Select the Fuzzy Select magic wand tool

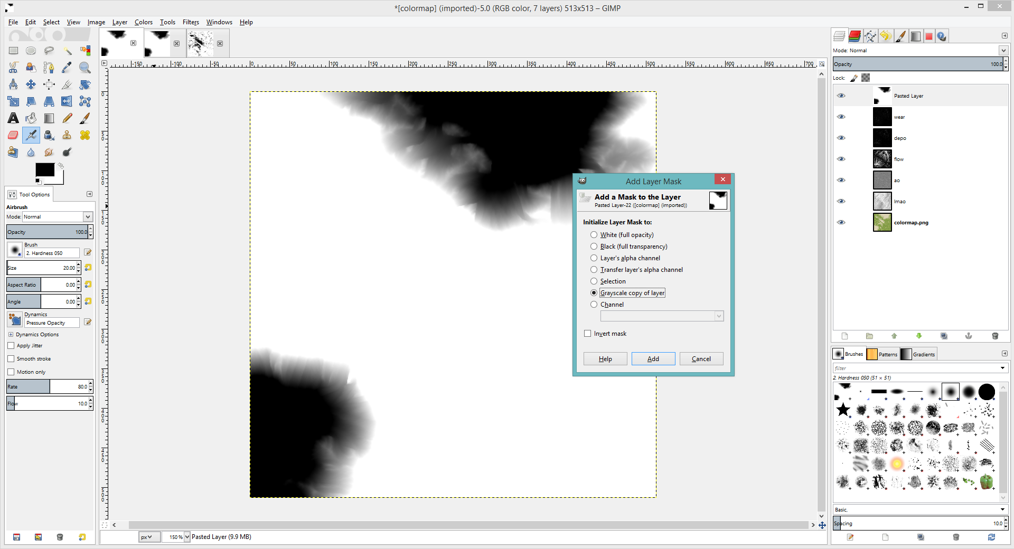point(67,51)
